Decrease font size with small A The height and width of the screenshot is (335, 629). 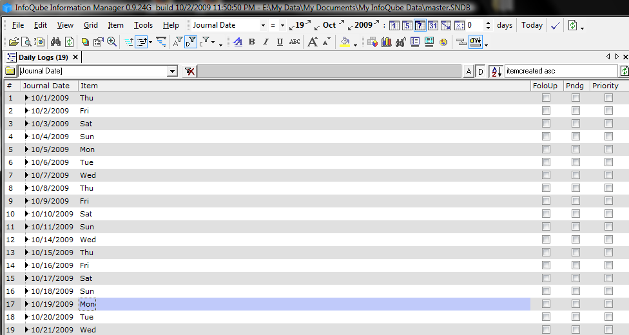pyautogui.click(x=327, y=42)
